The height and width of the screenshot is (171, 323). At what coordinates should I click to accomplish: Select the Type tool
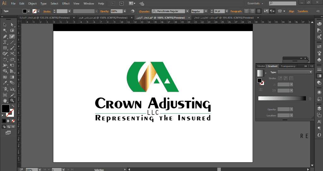(5, 42)
